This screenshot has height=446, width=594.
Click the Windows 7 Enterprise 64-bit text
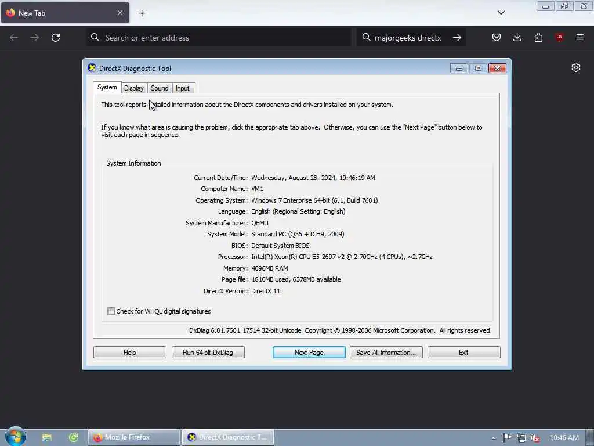coord(314,200)
